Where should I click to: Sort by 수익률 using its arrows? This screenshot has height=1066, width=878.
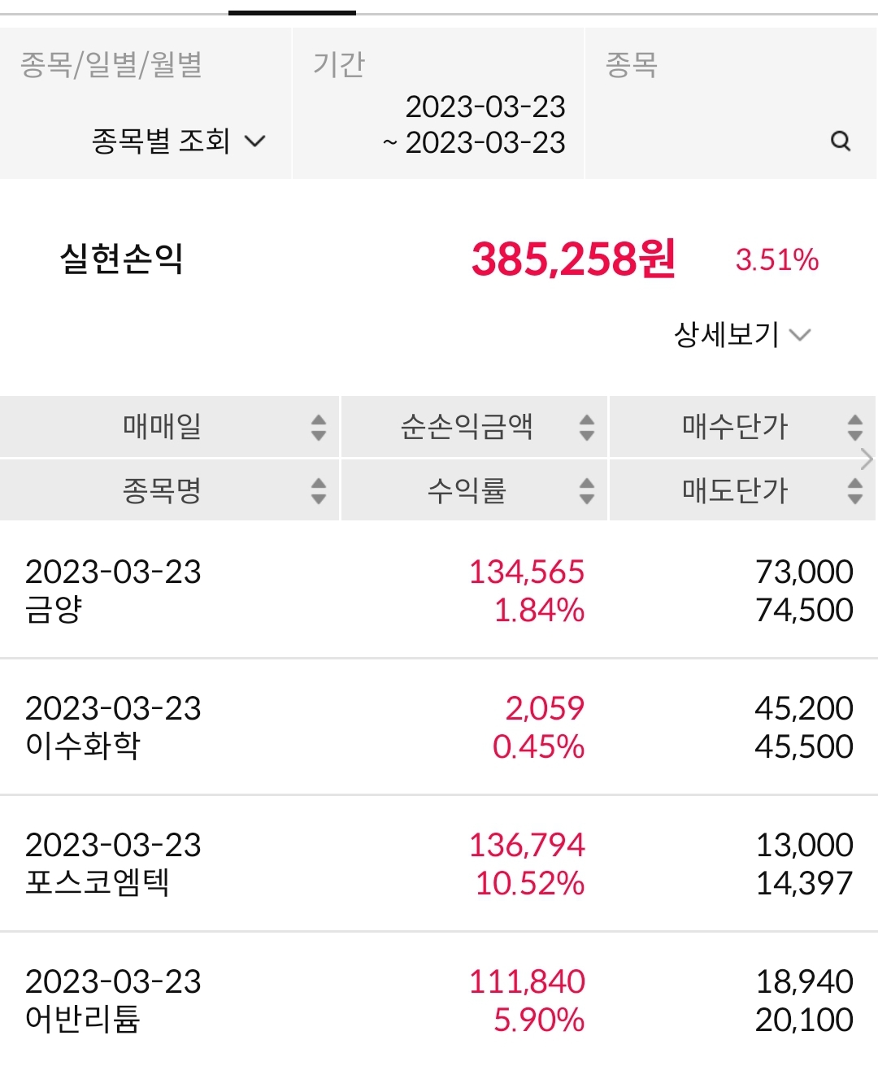(x=587, y=490)
